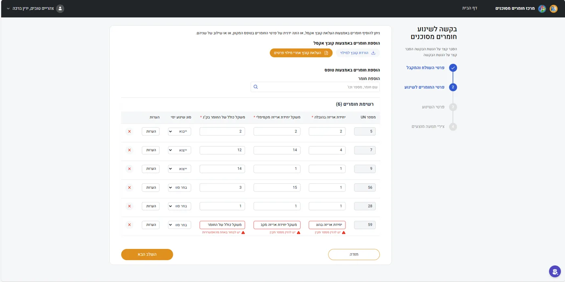Click the מרכז חומרים מסוכנים site title
565x282 pixels.
click(x=515, y=8)
